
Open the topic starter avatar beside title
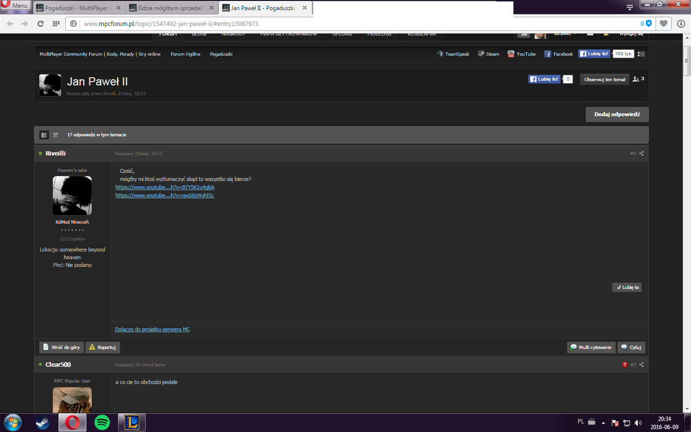[50, 85]
